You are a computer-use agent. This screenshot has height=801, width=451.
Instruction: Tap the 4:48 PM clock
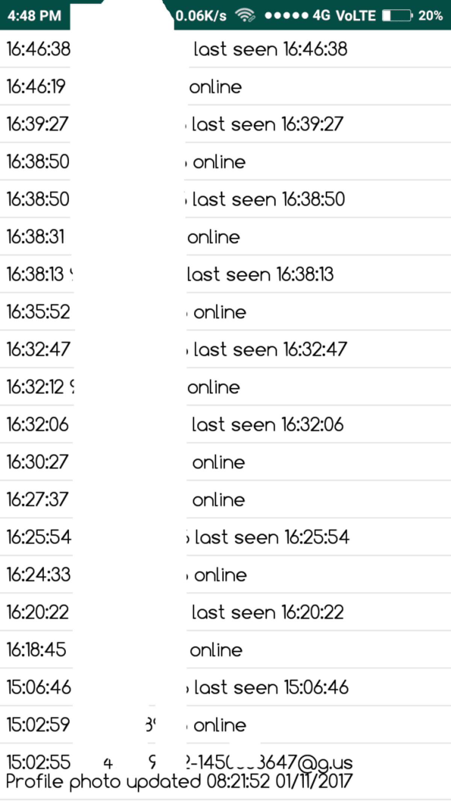[34, 15]
